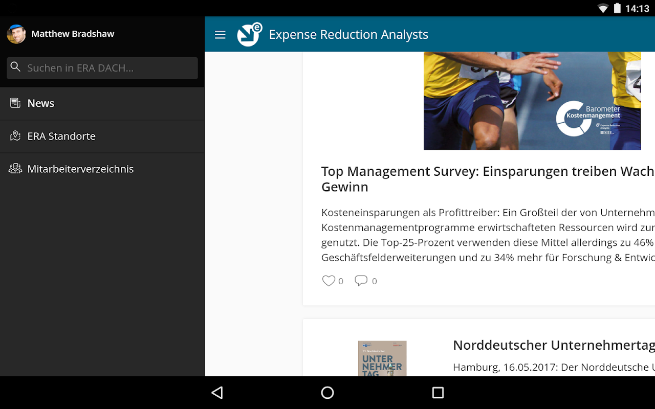Click the search magnifier icon
This screenshot has width=655, height=409.
click(x=15, y=67)
